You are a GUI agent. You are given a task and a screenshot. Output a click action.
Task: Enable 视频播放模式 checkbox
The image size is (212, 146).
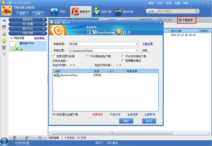pyautogui.click(x=123, y=61)
